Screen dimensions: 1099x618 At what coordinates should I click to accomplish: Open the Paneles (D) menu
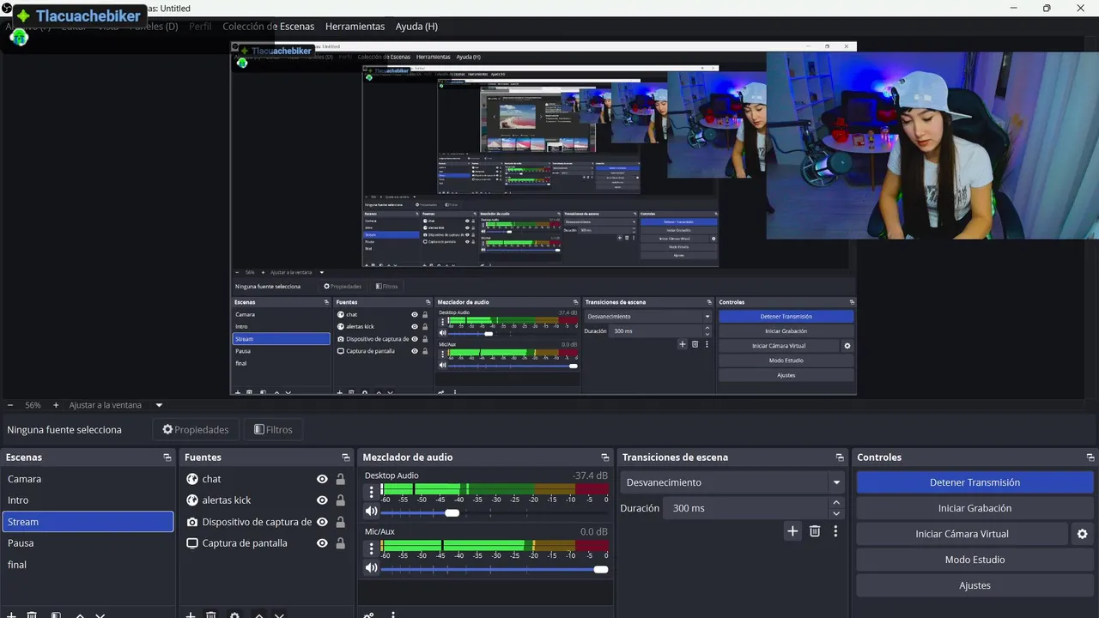coord(153,27)
